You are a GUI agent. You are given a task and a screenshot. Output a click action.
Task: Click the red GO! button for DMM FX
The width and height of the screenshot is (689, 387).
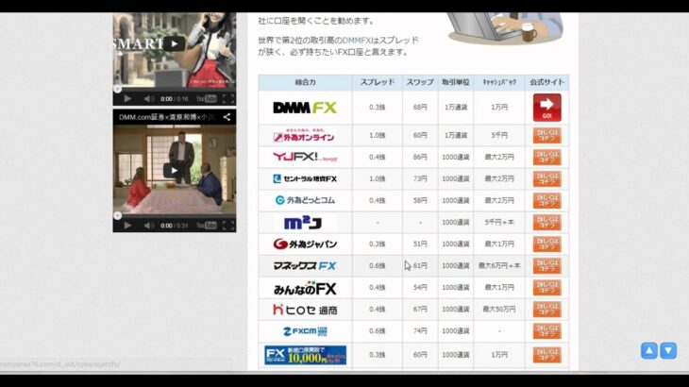(x=546, y=108)
